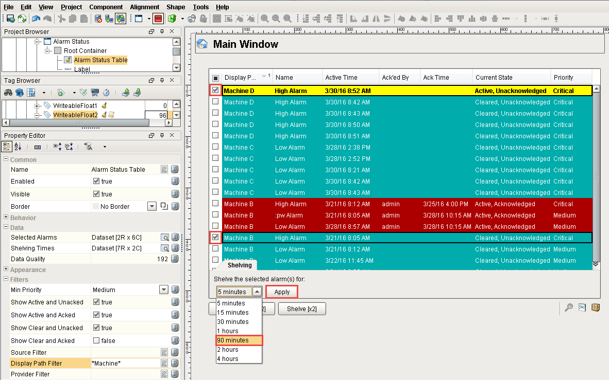609x380 pixels.
Task: Open the OPC tag browser icon
Action: point(95,92)
